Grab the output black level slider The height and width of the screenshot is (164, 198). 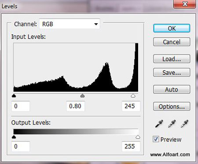(14, 137)
